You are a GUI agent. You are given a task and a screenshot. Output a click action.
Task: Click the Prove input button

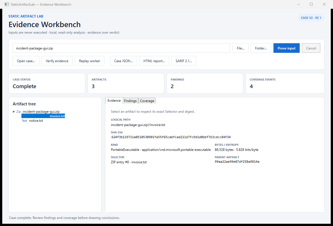[x=286, y=48]
